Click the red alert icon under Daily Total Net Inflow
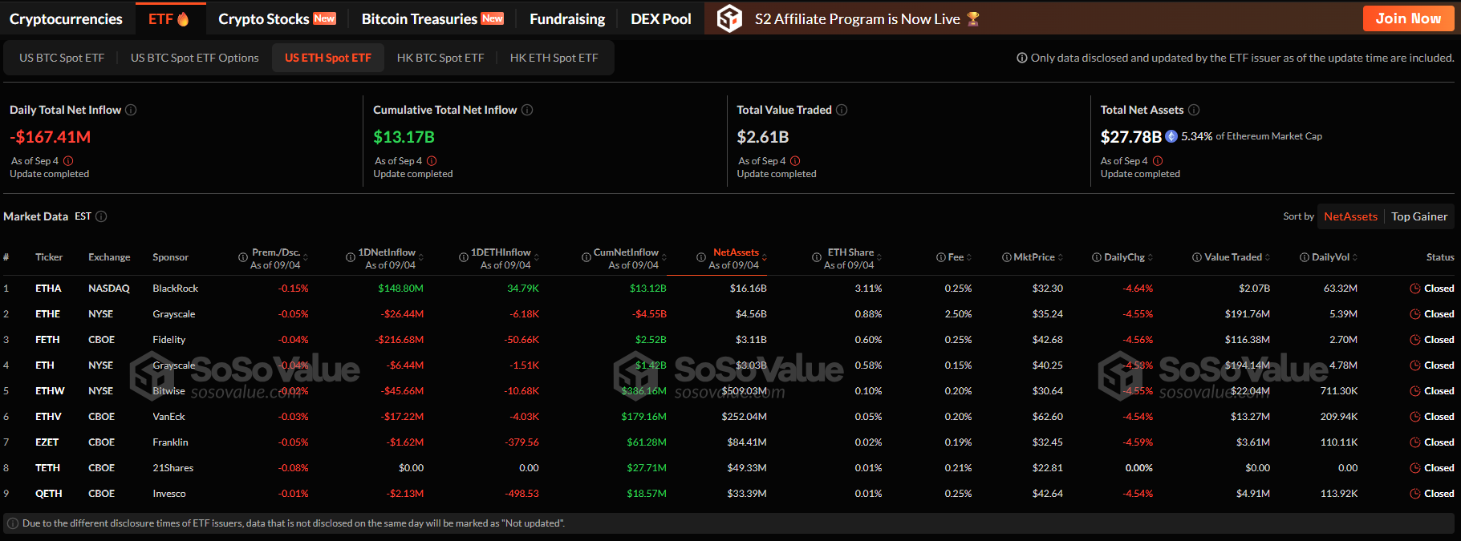The width and height of the screenshot is (1461, 541). tap(68, 161)
